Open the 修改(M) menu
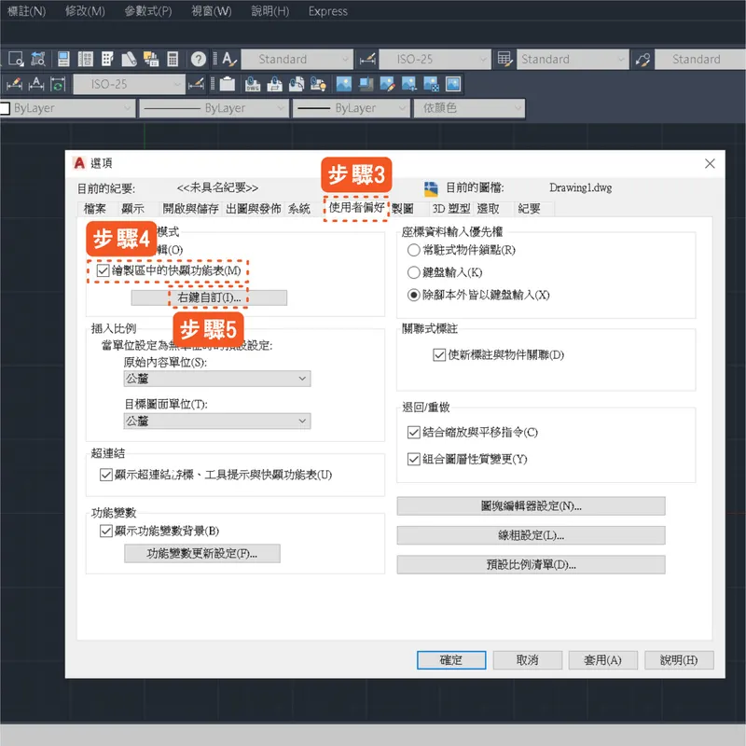Viewport: 746px width, 746px height. pyautogui.click(x=85, y=11)
